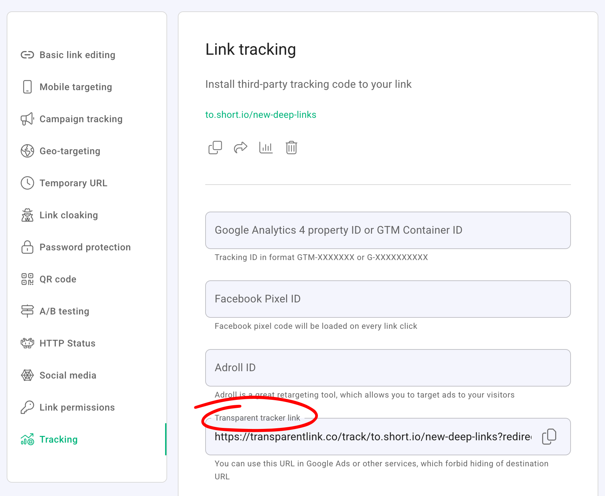Select A/B testing in sidebar
This screenshot has height=496, width=605.
[64, 311]
